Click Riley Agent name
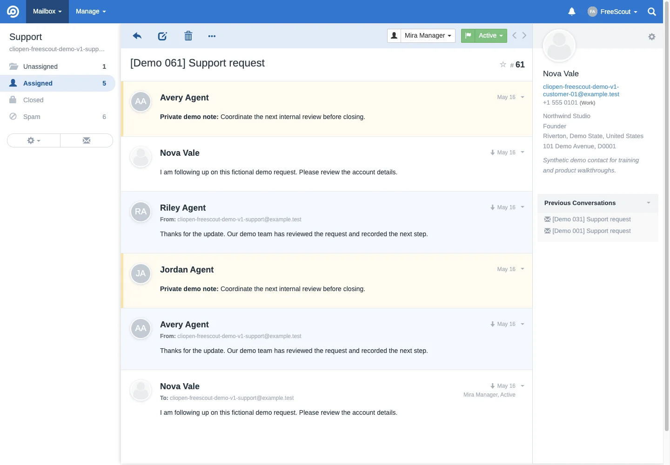This screenshot has width=670, height=465. point(183,208)
